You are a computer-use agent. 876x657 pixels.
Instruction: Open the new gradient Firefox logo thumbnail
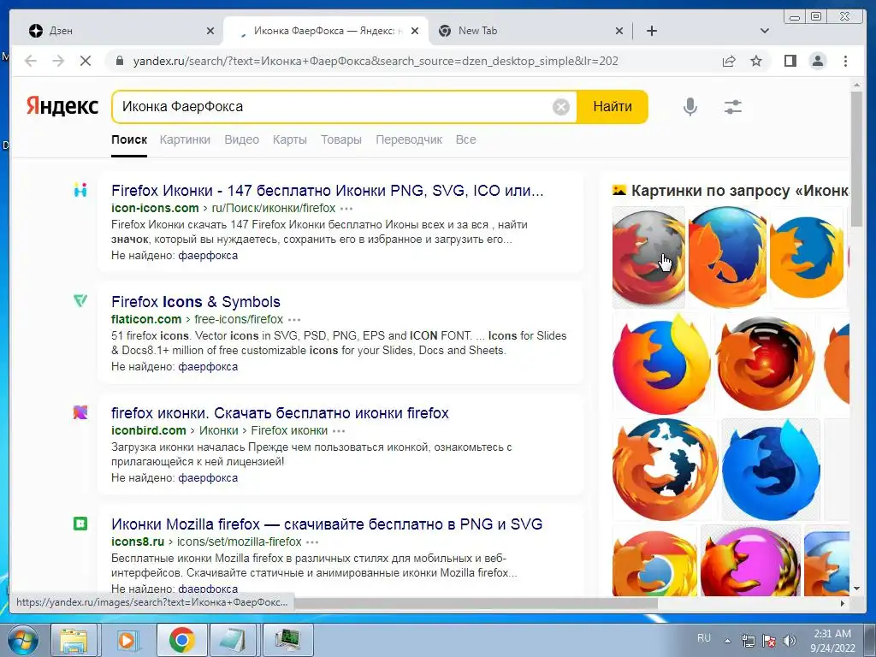(662, 364)
